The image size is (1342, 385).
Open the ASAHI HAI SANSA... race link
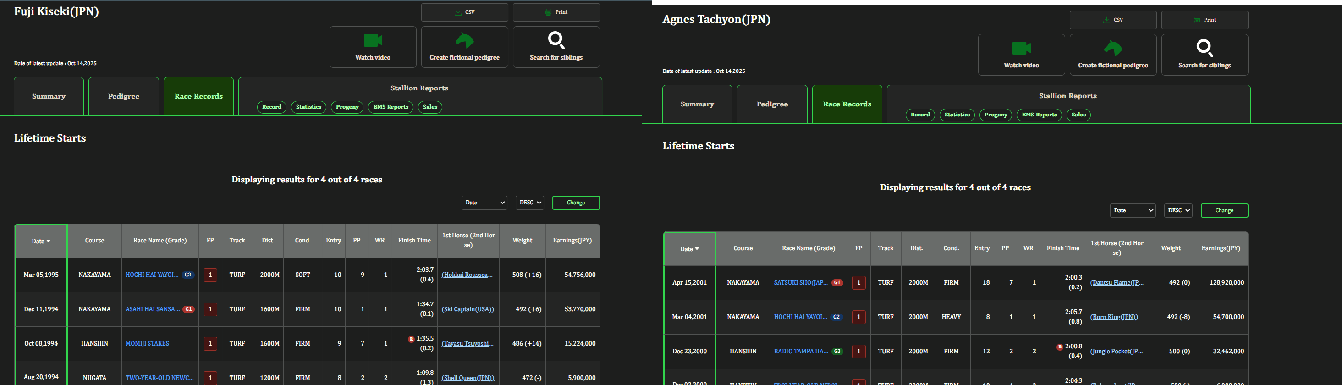(x=153, y=309)
